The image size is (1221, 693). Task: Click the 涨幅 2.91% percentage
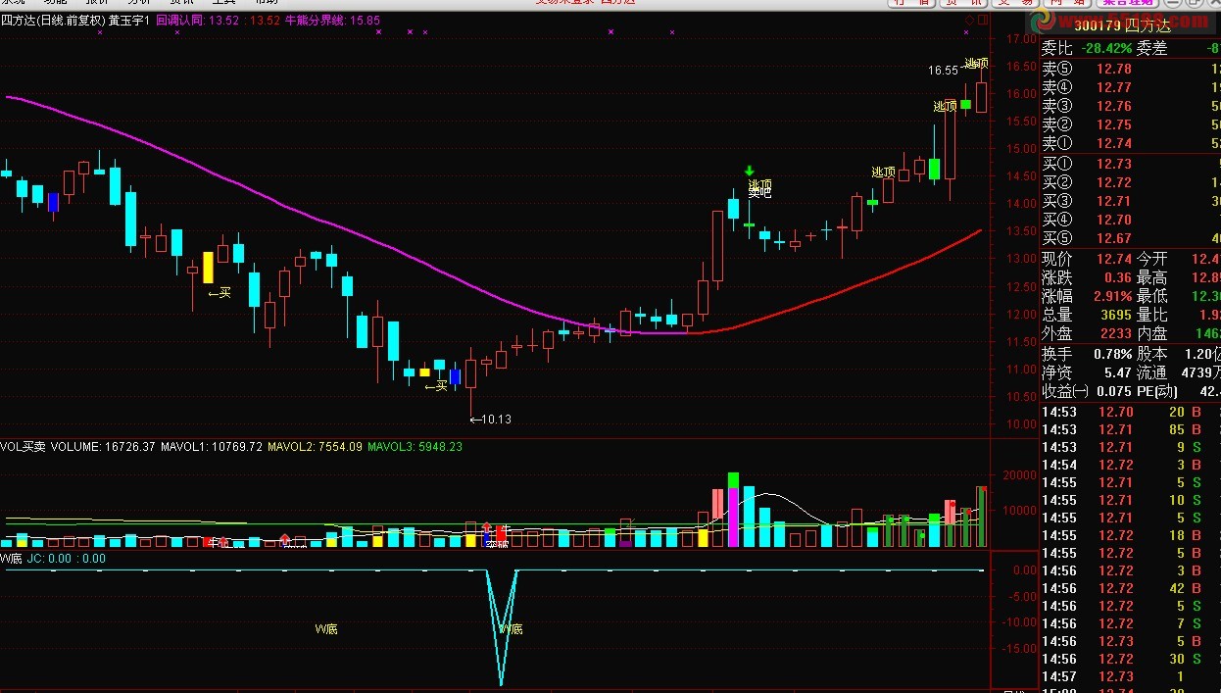point(1111,296)
